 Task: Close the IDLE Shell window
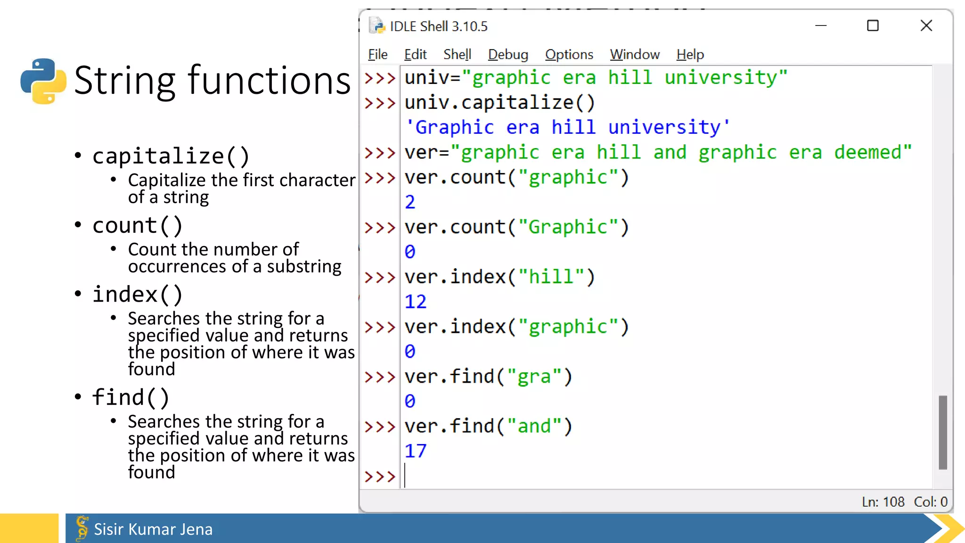[926, 25]
